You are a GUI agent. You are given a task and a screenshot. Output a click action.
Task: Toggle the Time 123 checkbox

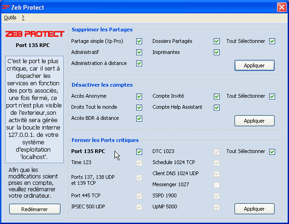139,163
